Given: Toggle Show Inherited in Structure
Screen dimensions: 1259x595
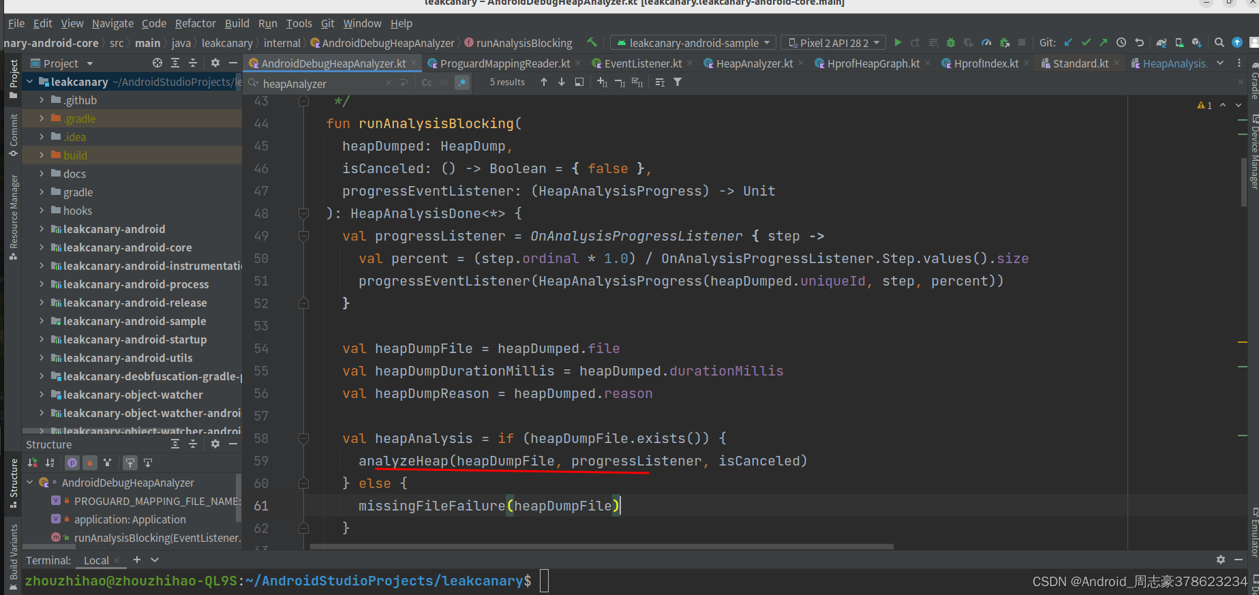Looking at the screenshot, I should click(x=107, y=463).
